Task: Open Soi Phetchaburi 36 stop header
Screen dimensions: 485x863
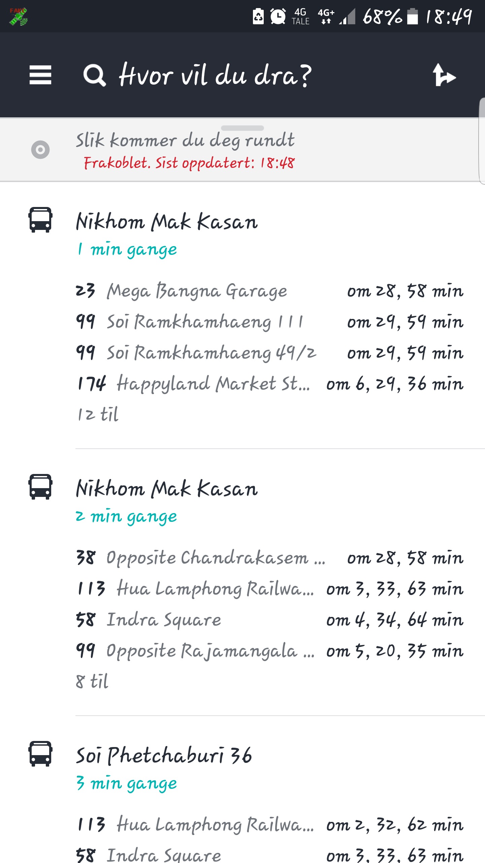Action: click(x=164, y=755)
